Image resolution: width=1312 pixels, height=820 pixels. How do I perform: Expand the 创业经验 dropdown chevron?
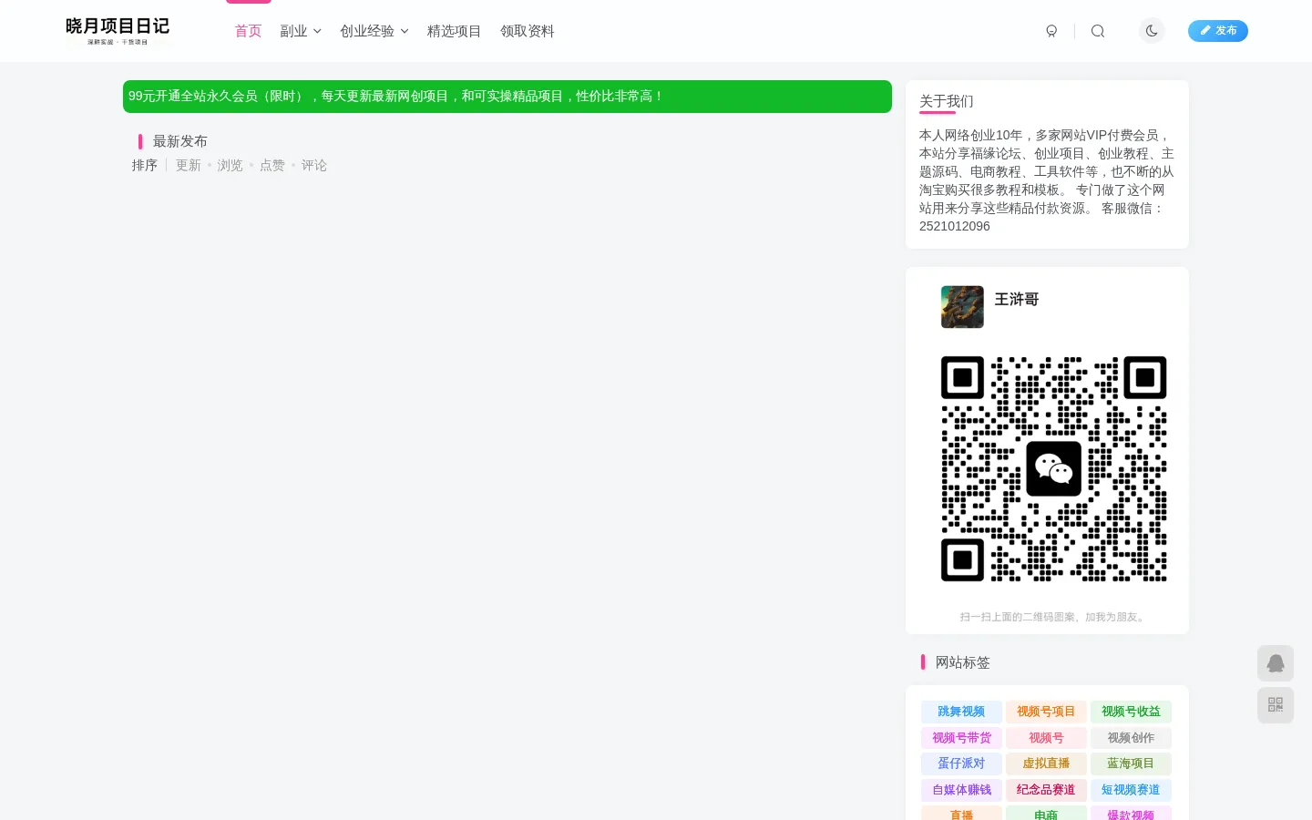pos(405,31)
